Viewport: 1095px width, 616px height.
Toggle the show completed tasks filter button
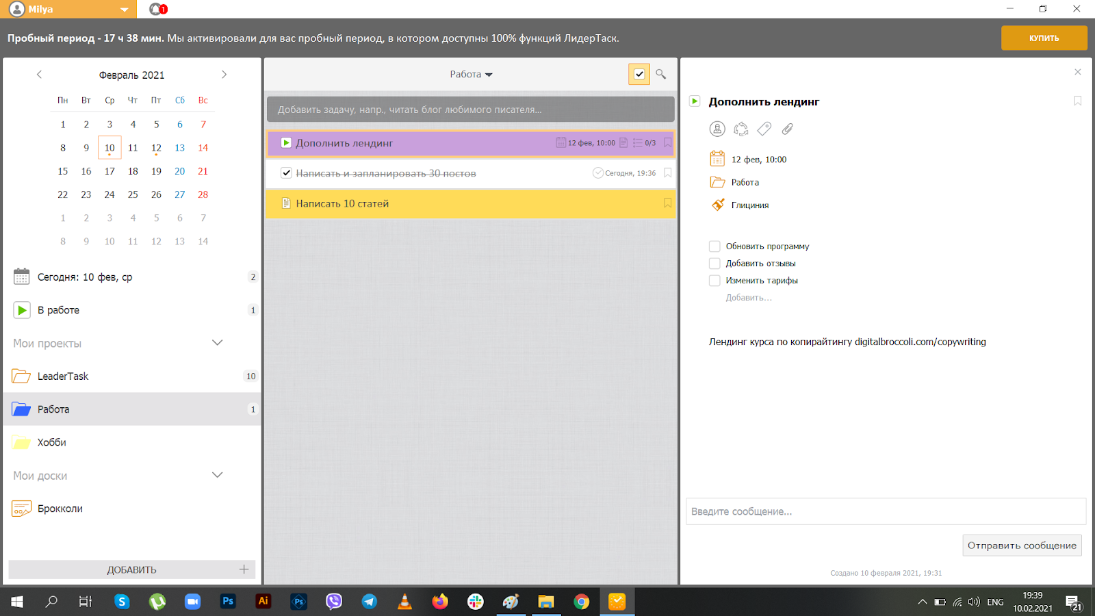point(639,74)
